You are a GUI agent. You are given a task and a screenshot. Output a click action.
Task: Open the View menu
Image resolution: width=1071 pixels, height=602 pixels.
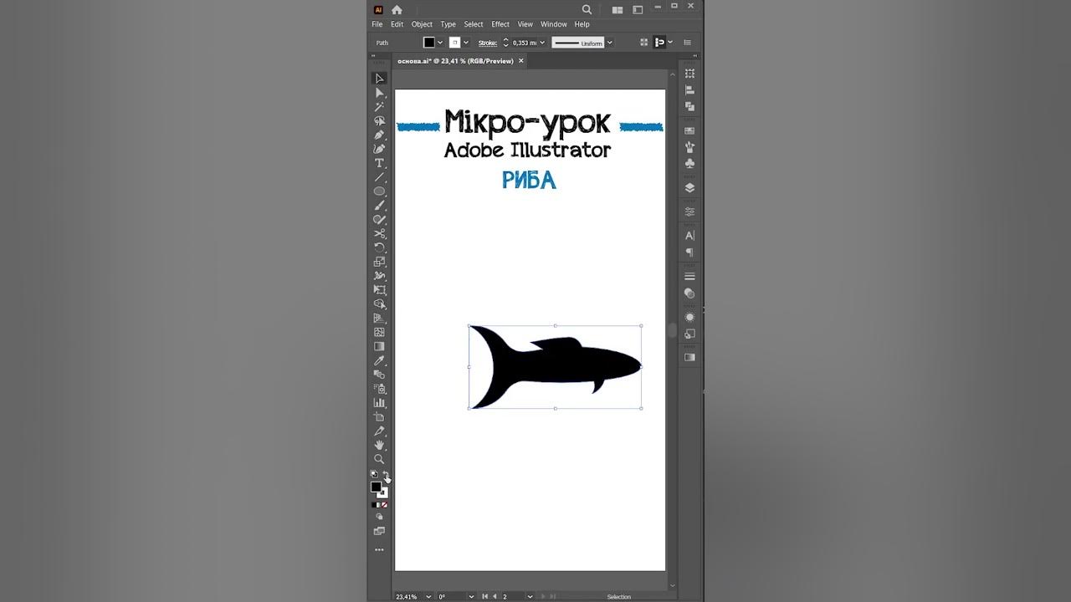pos(525,24)
